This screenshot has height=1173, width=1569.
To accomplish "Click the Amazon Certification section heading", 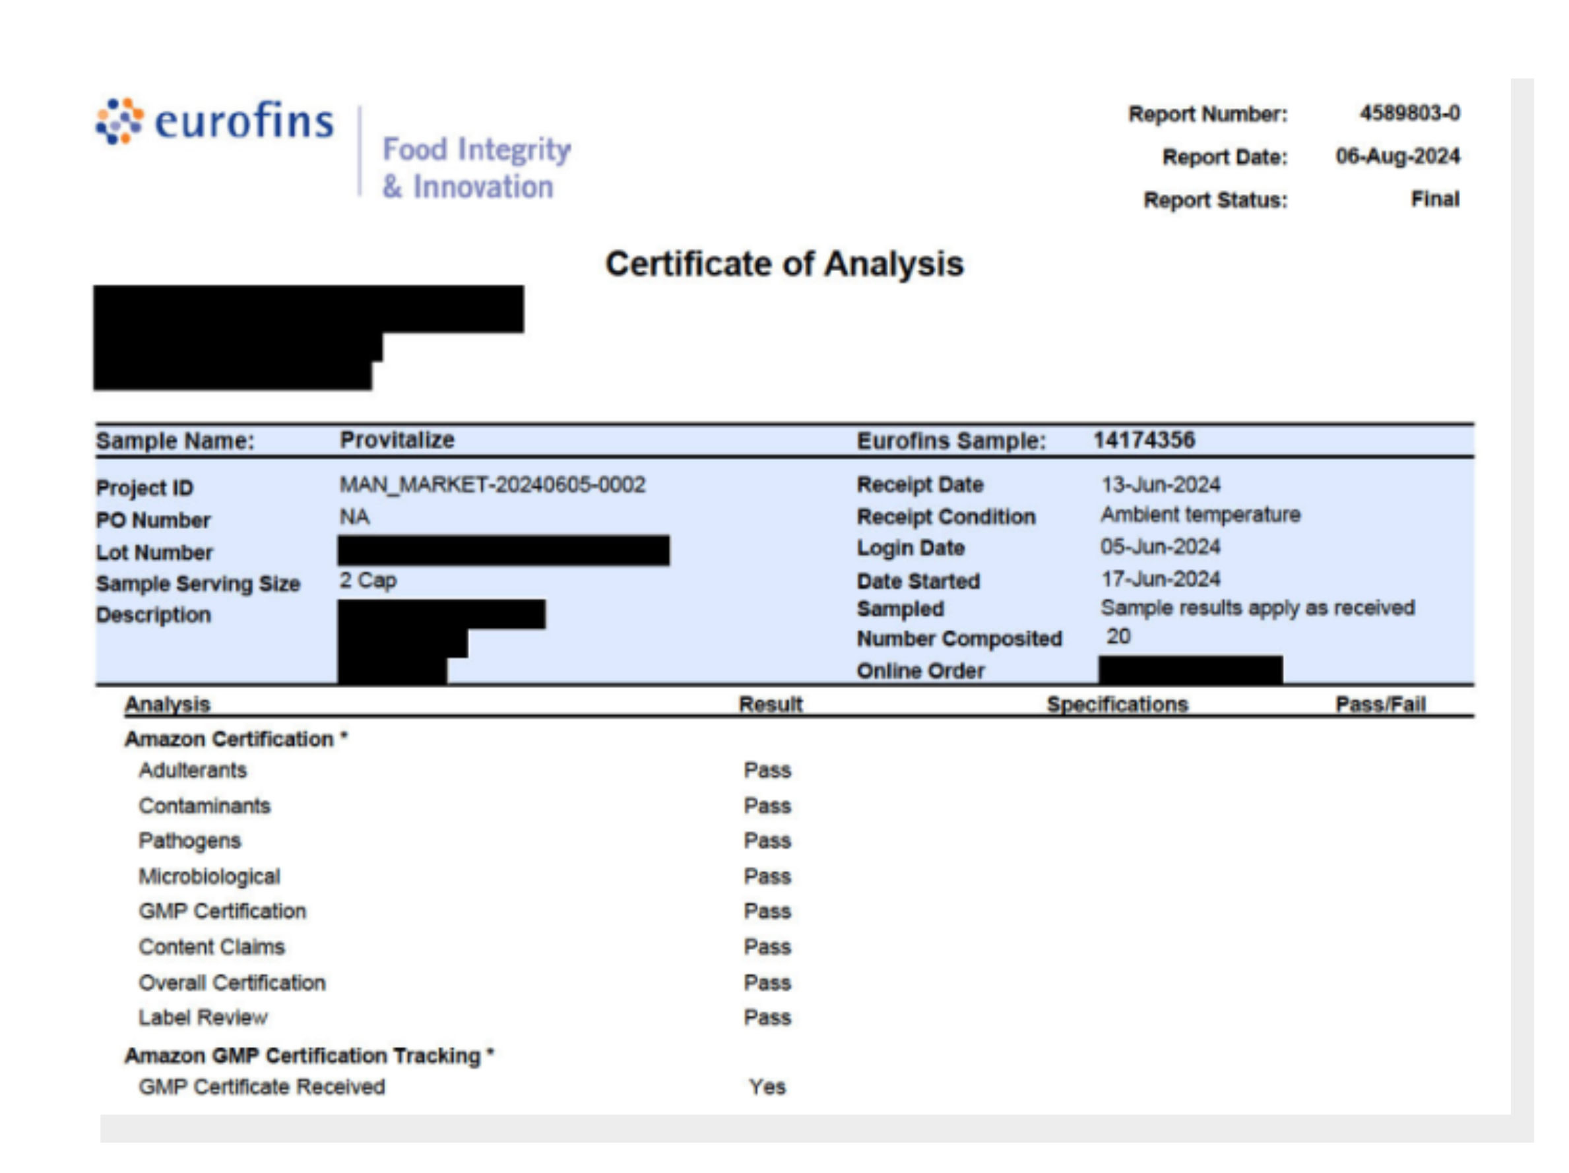I will [x=236, y=739].
